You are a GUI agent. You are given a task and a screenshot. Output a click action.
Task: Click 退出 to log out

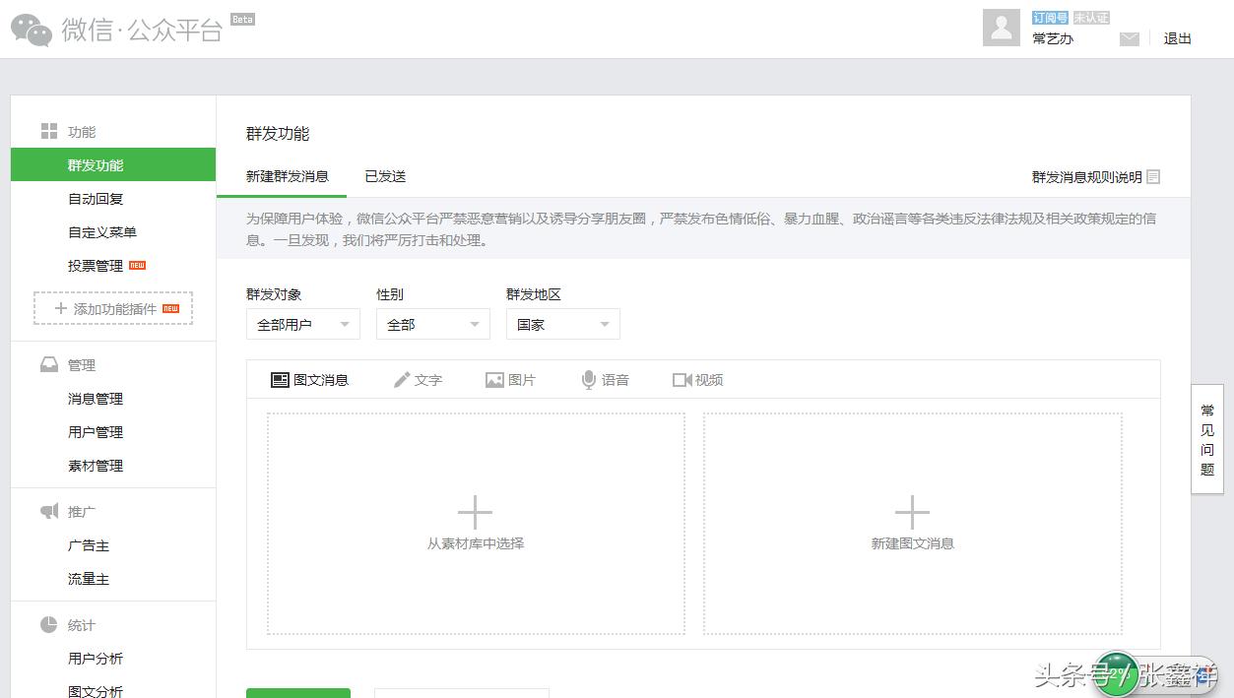(1176, 38)
